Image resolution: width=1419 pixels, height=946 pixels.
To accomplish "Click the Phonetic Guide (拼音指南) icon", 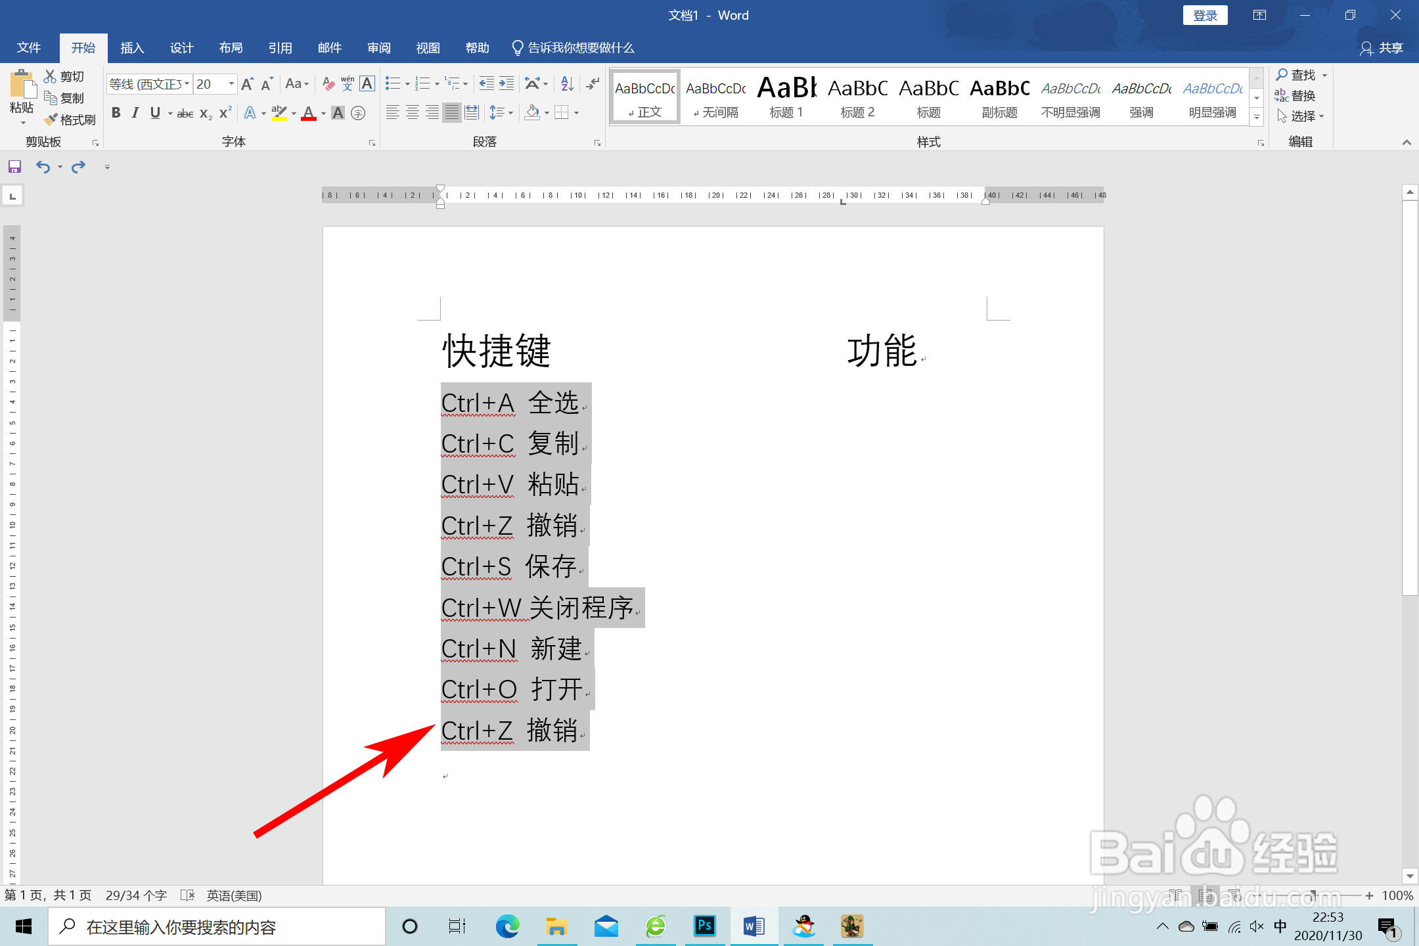I will point(348,83).
